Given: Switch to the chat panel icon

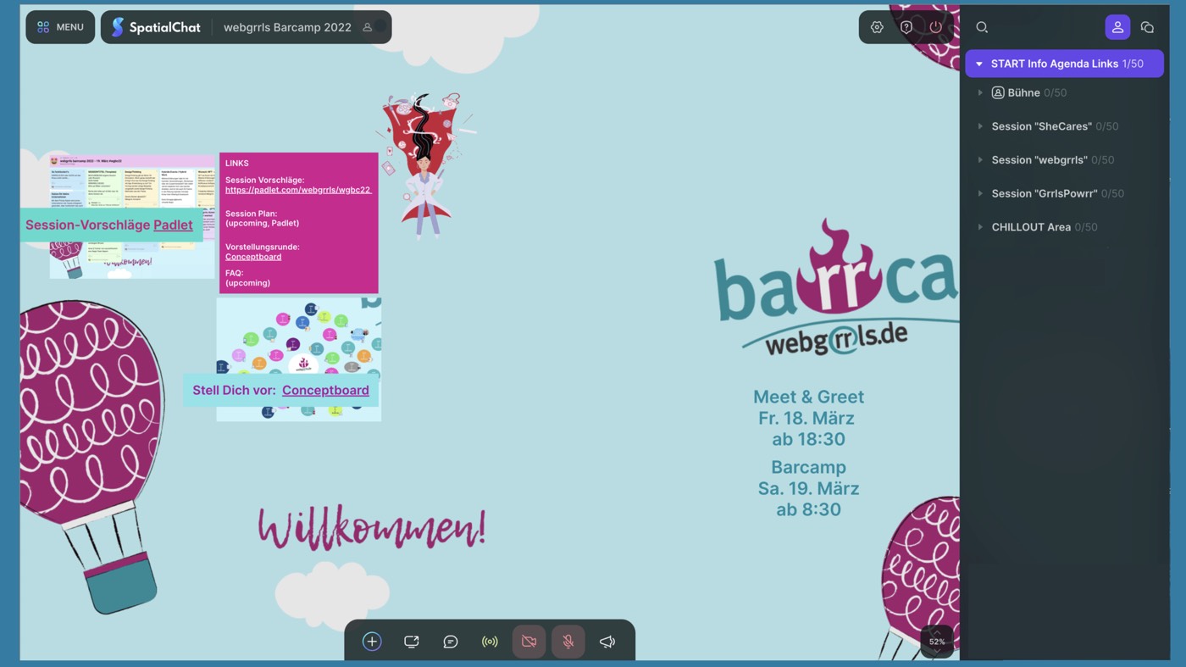Looking at the screenshot, I should tap(1147, 27).
